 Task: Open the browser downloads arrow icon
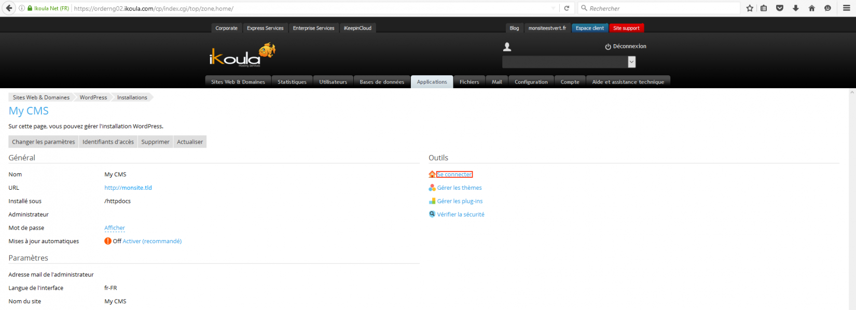coord(796,8)
